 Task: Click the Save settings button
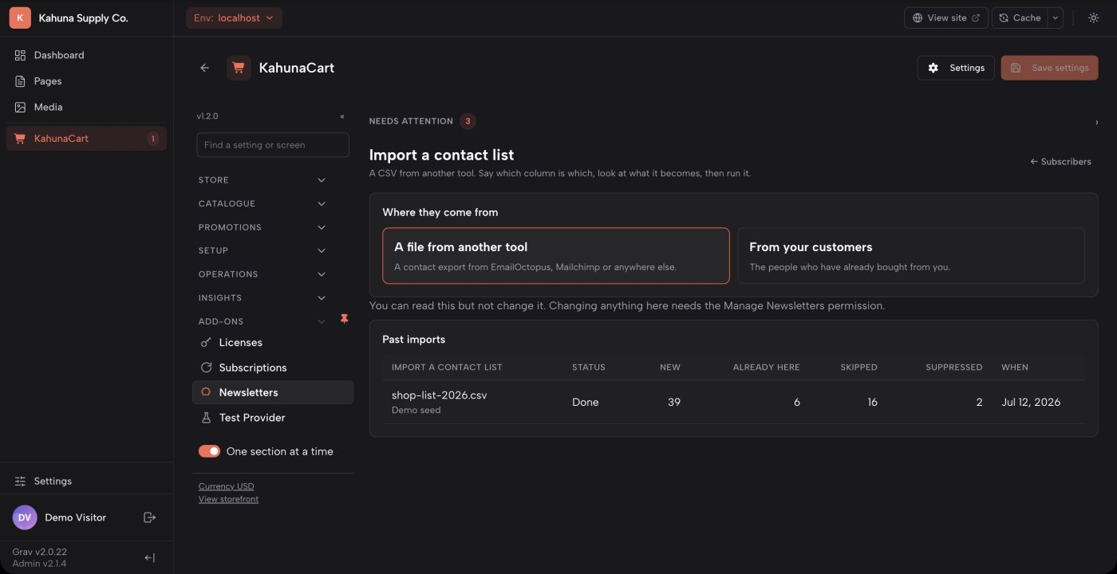1050,68
